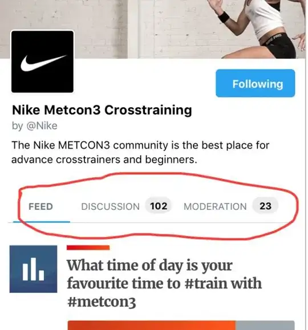Screen dimensions: 308x330
Task: Click the "by" text before @Nike
Action: click(18, 126)
